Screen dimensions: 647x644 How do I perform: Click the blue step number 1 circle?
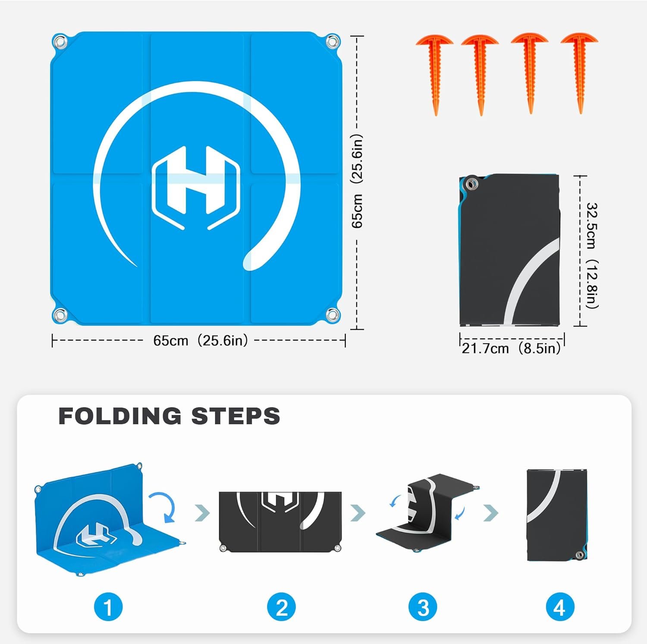point(108,606)
